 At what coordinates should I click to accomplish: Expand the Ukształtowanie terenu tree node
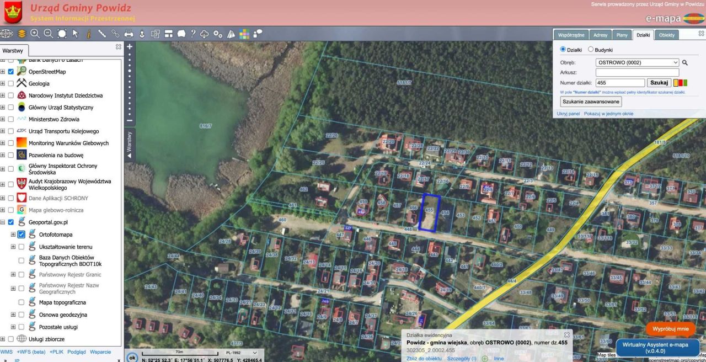[x=13, y=247]
